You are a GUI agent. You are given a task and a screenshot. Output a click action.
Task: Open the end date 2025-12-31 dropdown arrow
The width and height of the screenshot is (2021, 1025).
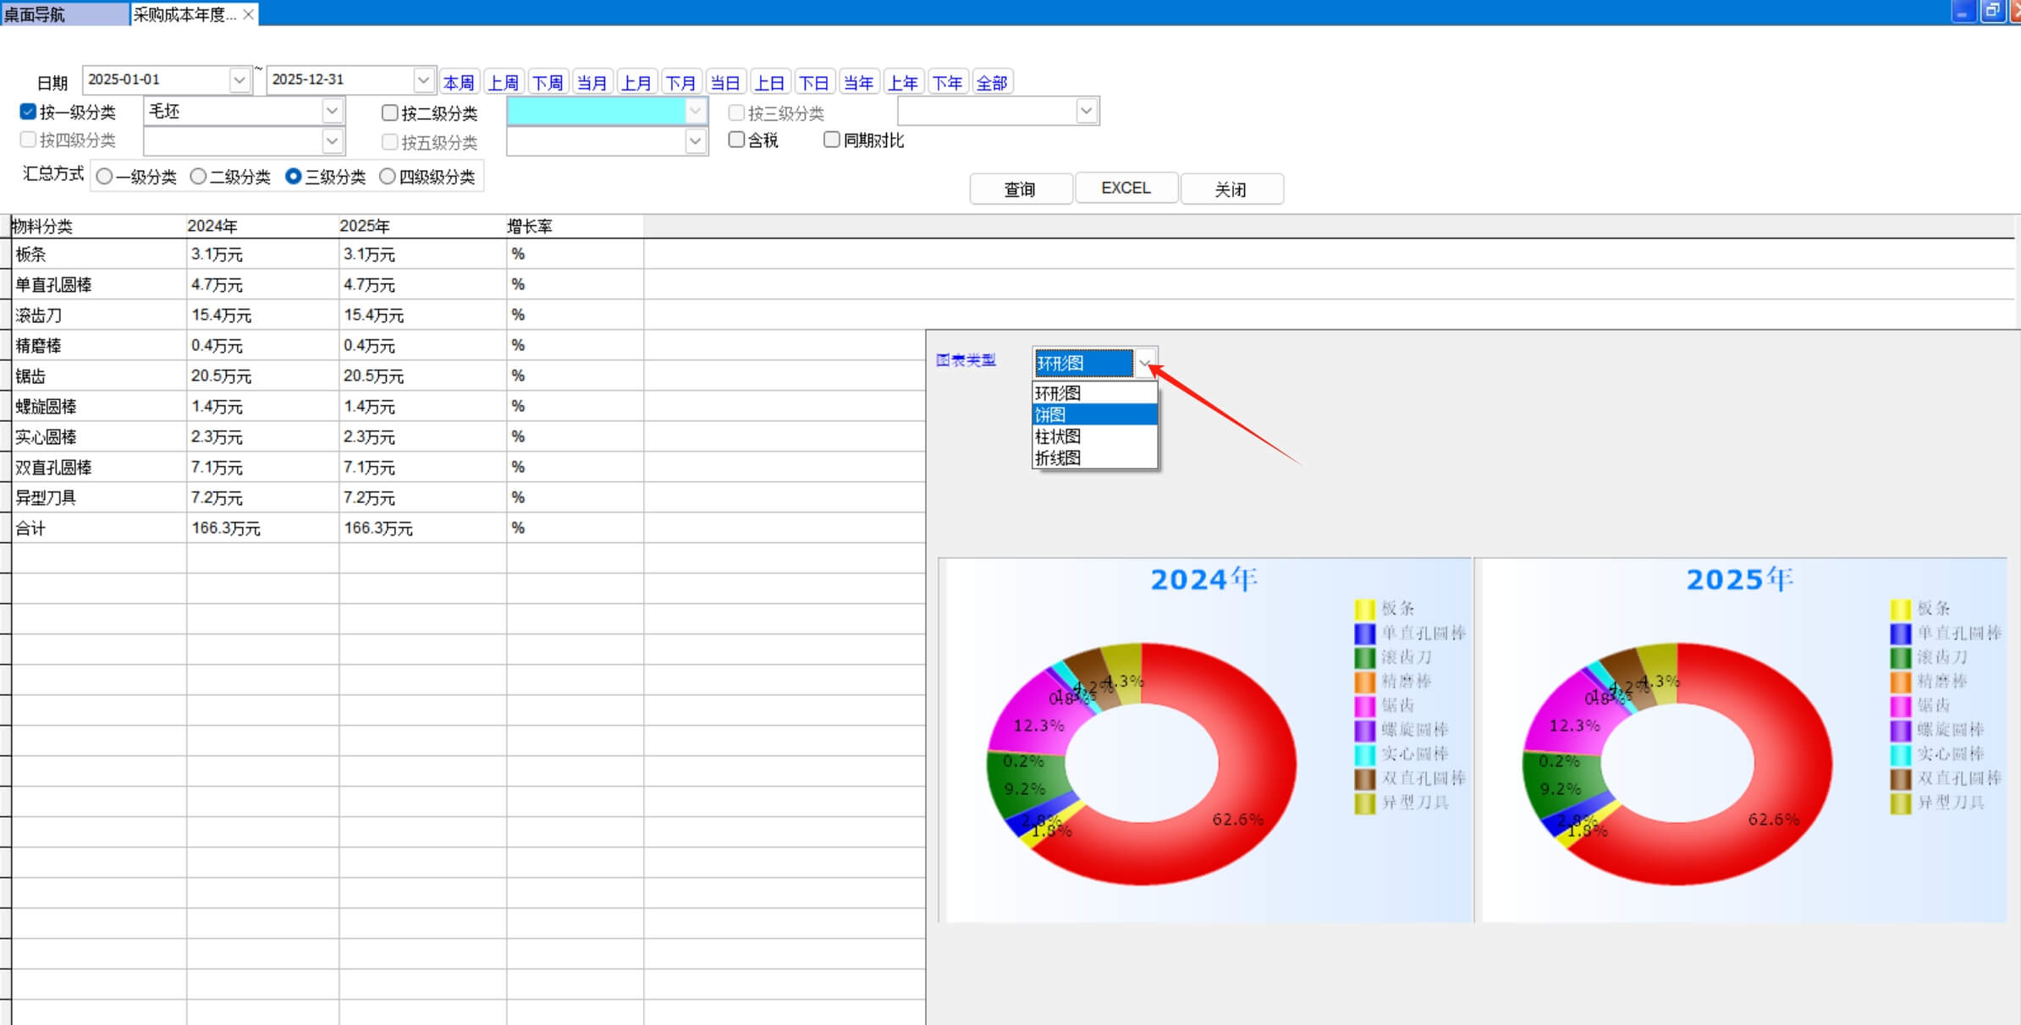pyautogui.click(x=424, y=79)
